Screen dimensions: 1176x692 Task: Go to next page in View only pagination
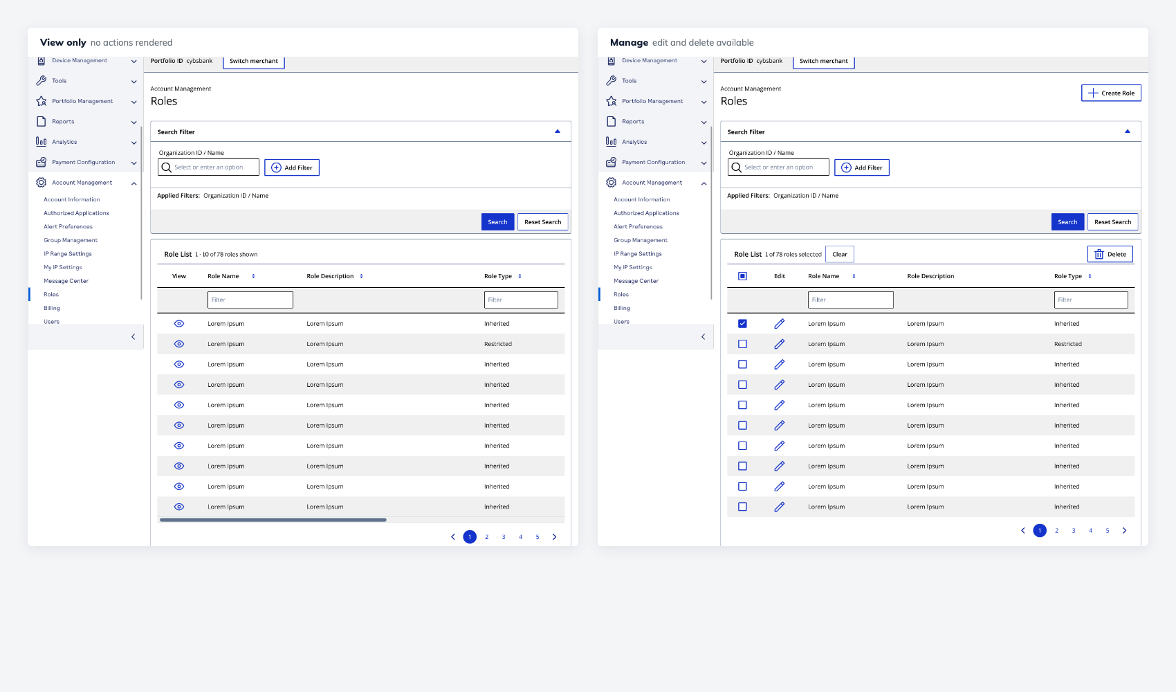coord(554,537)
